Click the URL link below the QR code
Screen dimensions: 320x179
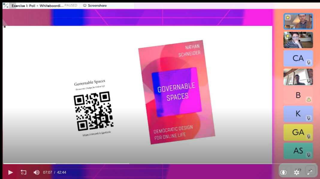click(96, 133)
